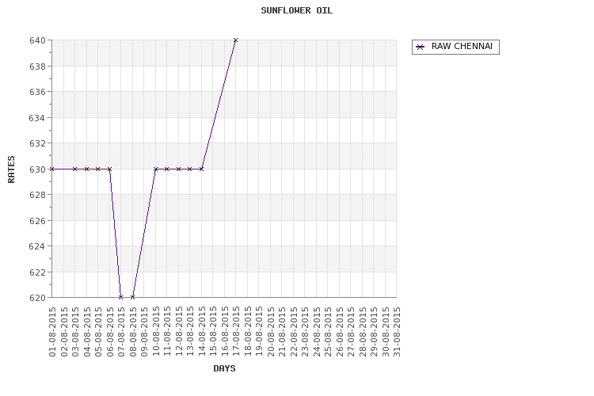Click the data point at 17-08-2015 peak

tap(236, 40)
